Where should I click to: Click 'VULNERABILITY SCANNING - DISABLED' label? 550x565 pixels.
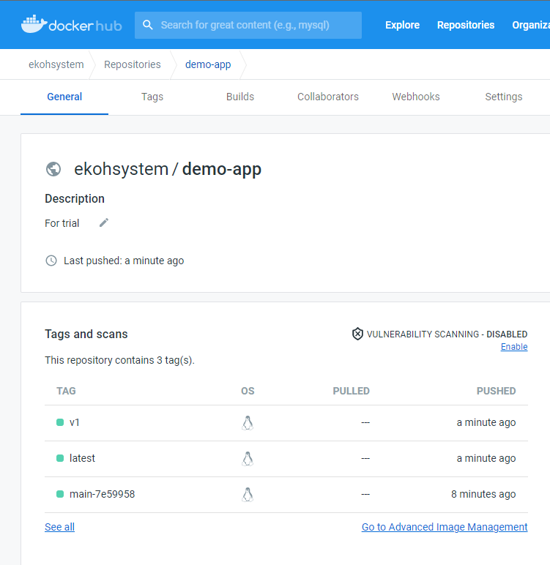tap(447, 334)
